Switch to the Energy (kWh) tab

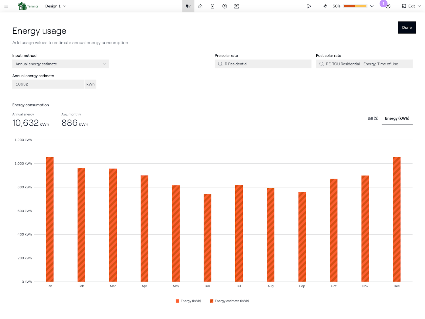point(397,118)
